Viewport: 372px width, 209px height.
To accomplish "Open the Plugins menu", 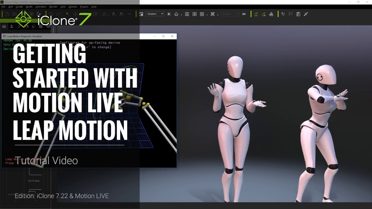I will (84, 7).
